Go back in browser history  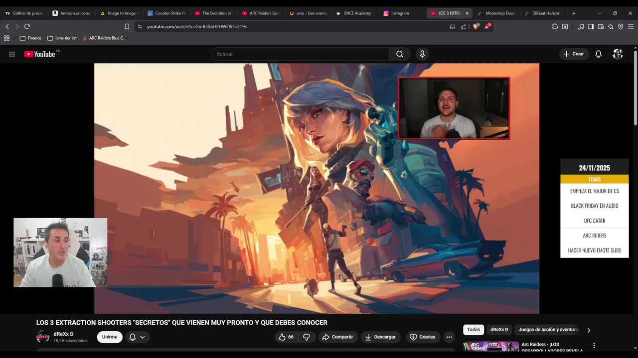tap(7, 26)
